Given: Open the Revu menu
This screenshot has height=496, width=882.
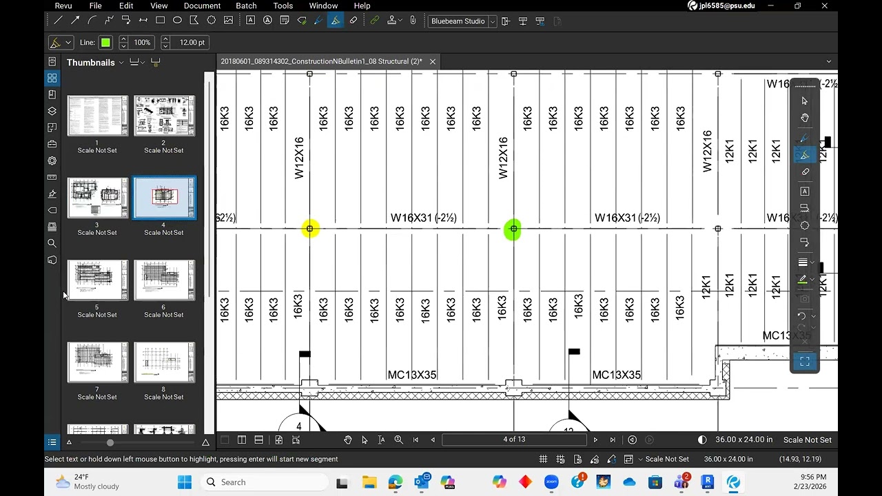Looking at the screenshot, I should click(x=63, y=6).
